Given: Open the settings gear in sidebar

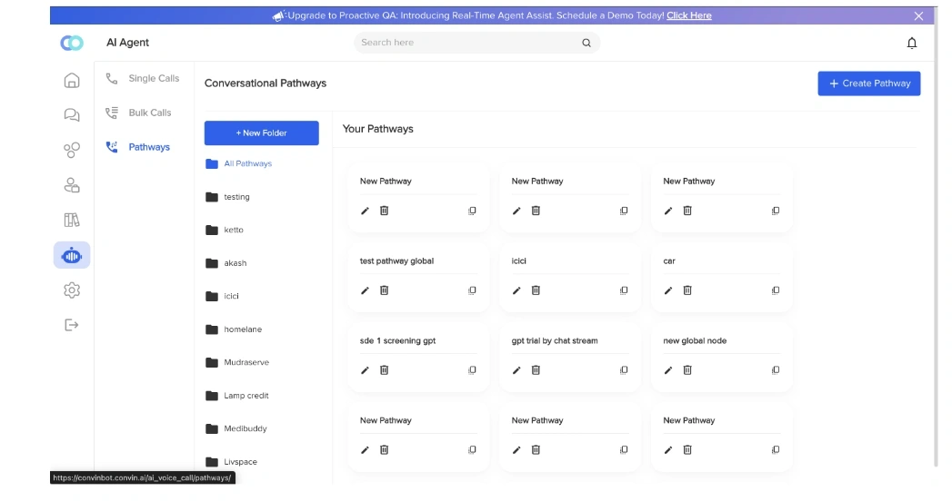Looking at the screenshot, I should (72, 290).
